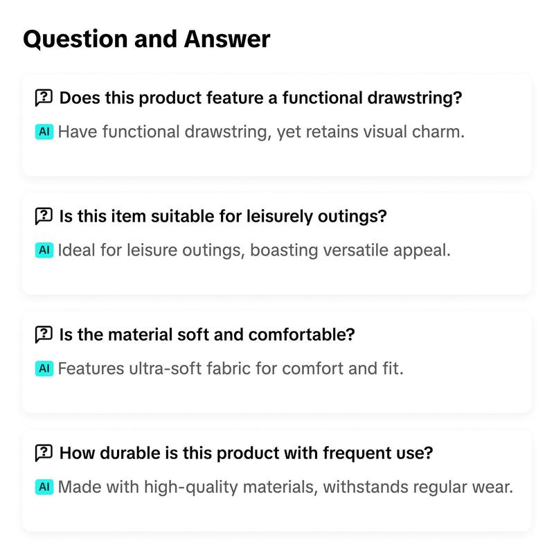This screenshot has height=554, width=554.
Task: Click the AI badge on the ultra-soft fabric answer
Action: [x=44, y=368]
